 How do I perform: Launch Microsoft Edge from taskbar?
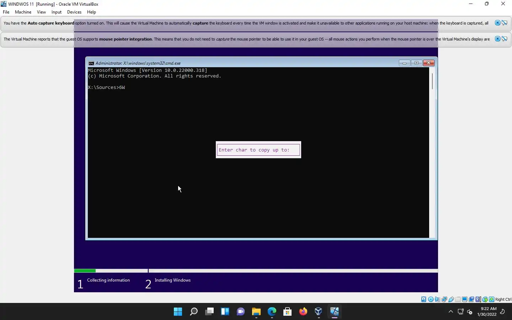(272, 312)
